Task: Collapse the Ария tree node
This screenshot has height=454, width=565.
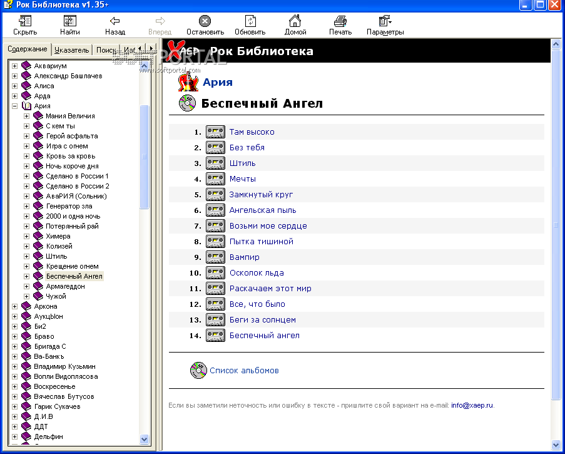Action: 15,106
